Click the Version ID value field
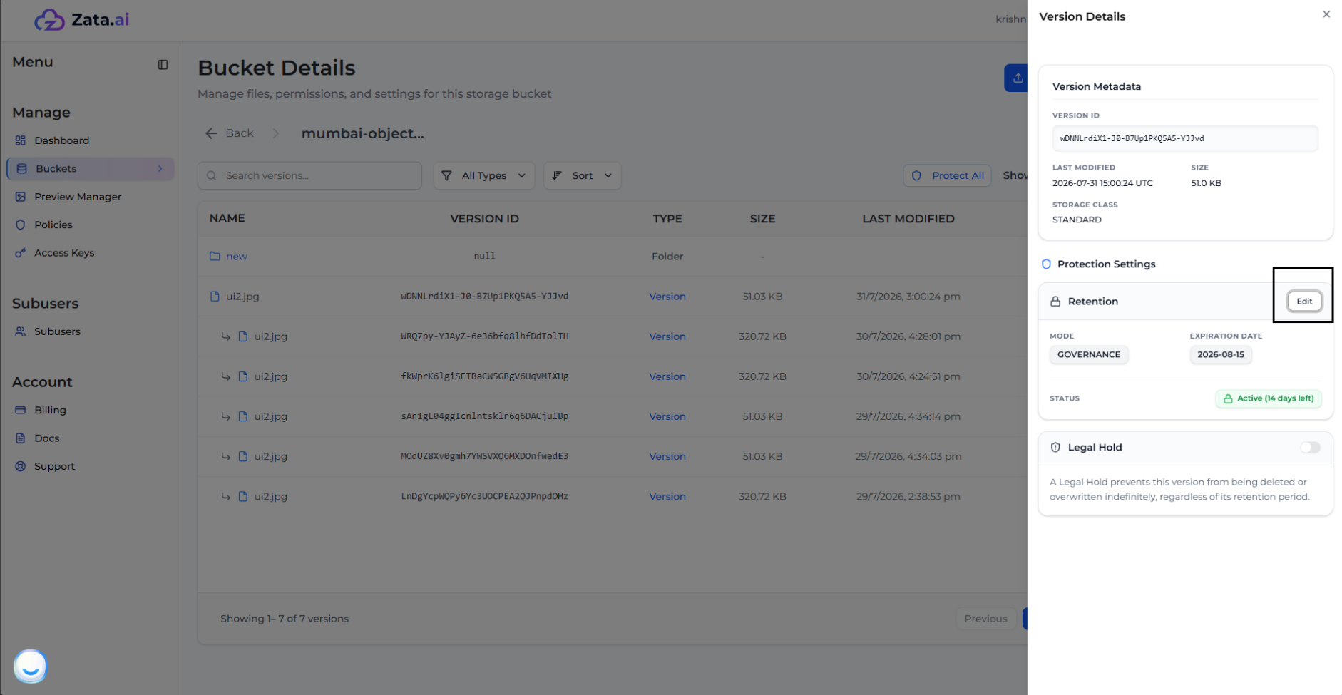Viewport: 1342px width, 695px height. click(x=1185, y=138)
